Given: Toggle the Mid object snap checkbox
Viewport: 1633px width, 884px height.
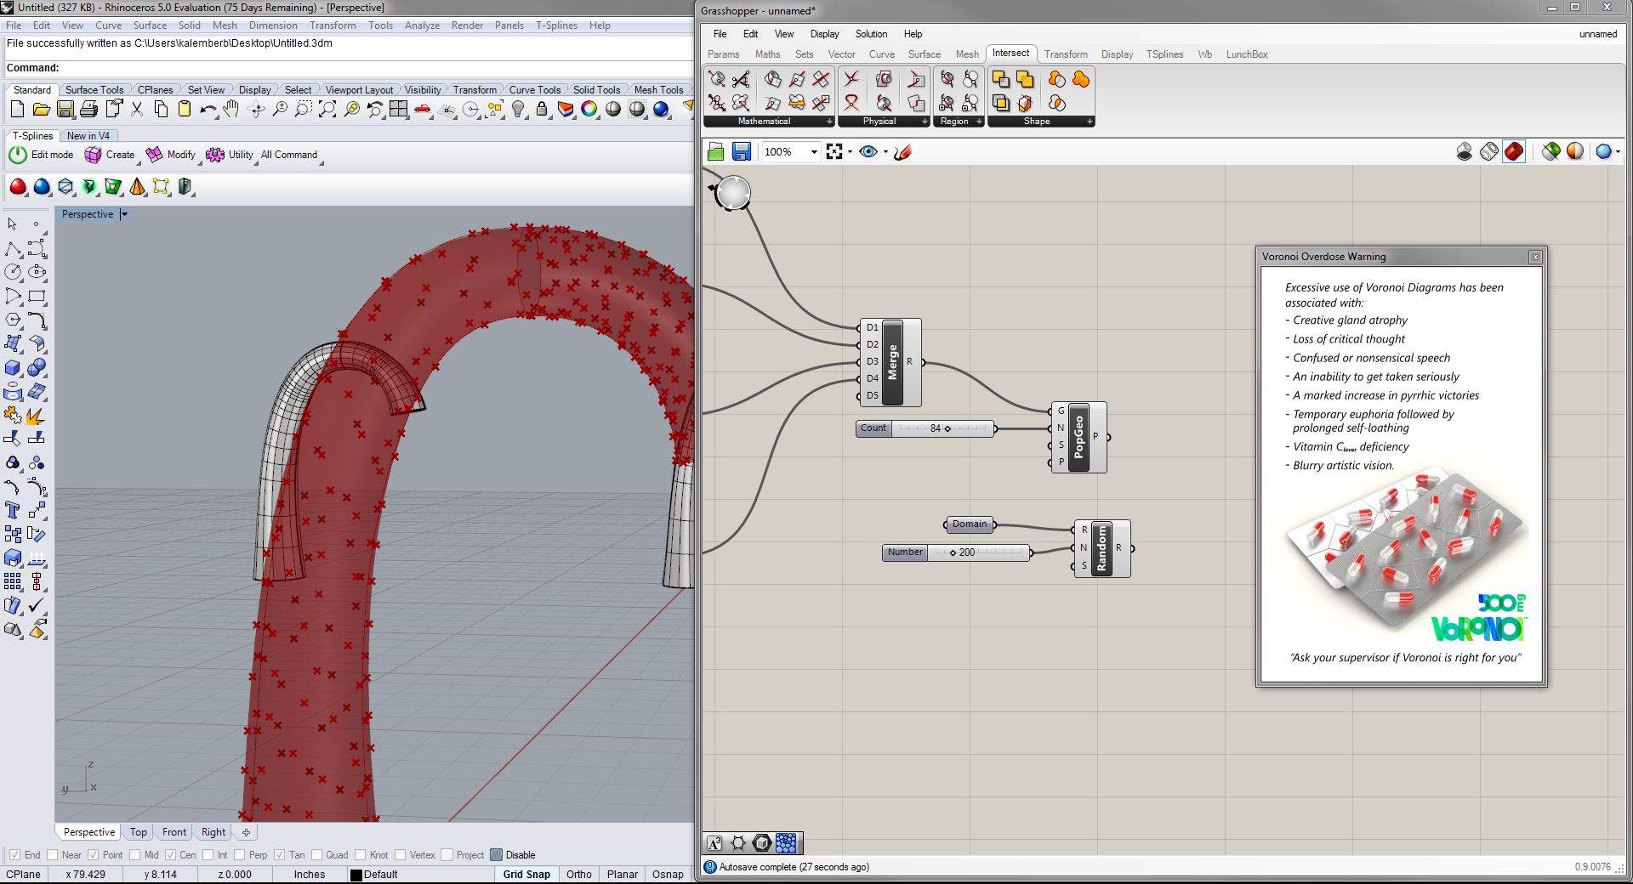Looking at the screenshot, I should 135,855.
